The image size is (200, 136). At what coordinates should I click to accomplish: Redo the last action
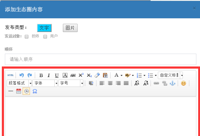click(x=30, y=75)
